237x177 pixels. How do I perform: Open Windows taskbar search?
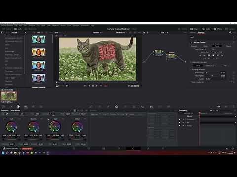tap(7, 152)
